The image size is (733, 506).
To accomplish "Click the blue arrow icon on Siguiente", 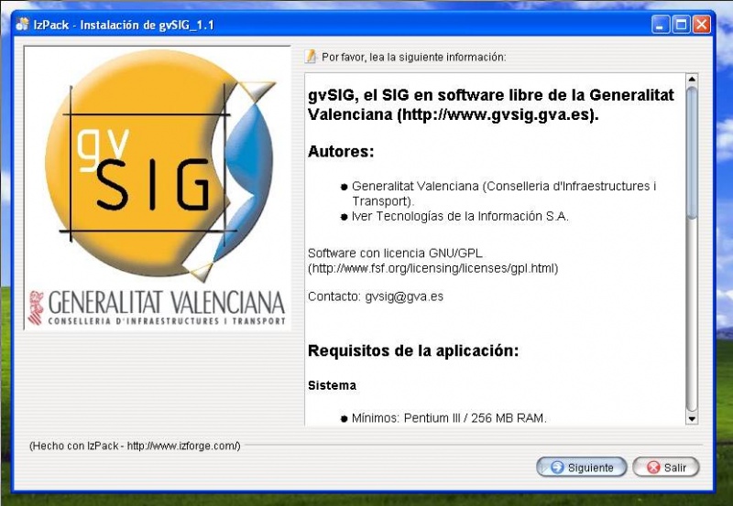I will pyautogui.click(x=555, y=468).
